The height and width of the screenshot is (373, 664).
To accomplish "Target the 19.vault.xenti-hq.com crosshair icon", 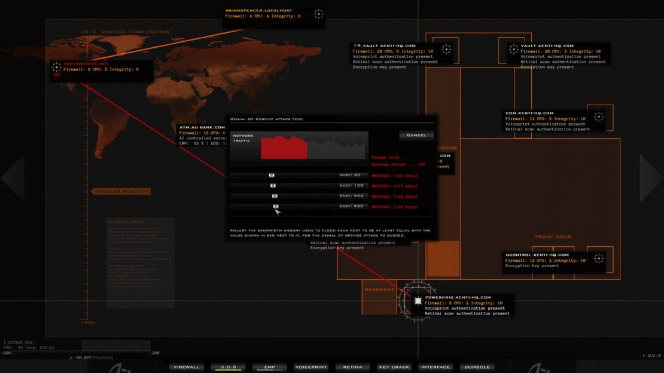I will 446,50.
